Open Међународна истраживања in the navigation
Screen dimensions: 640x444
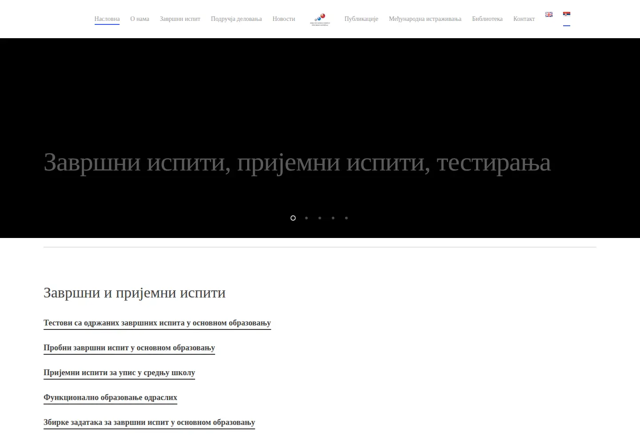point(425,19)
